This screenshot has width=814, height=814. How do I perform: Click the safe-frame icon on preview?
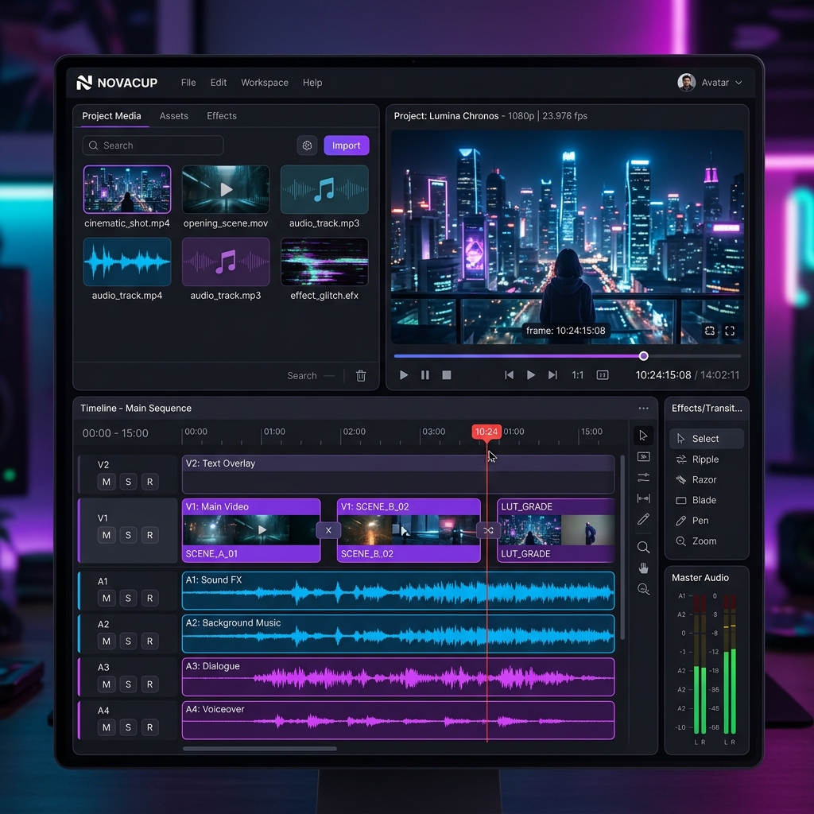710,331
